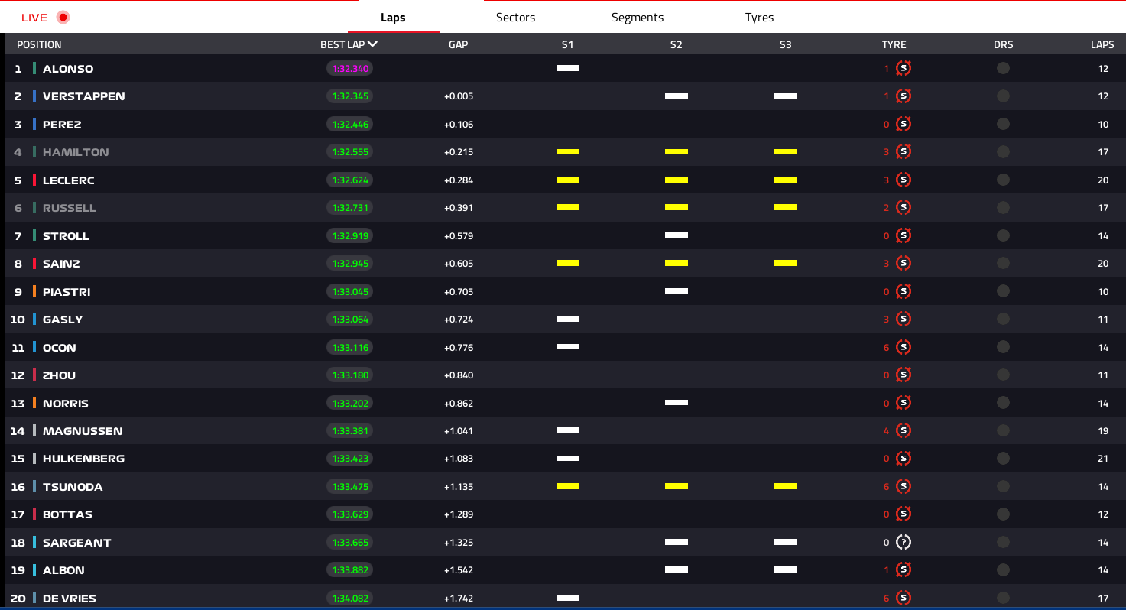This screenshot has height=610, width=1126.
Task: Select the DE VRIES driver name
Action: click(x=70, y=599)
